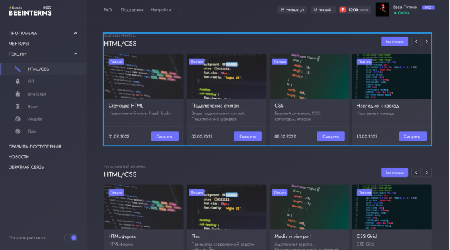Screen dimensions: 450x250
Task: Select the GIT sidebar icon
Action: pos(17,81)
